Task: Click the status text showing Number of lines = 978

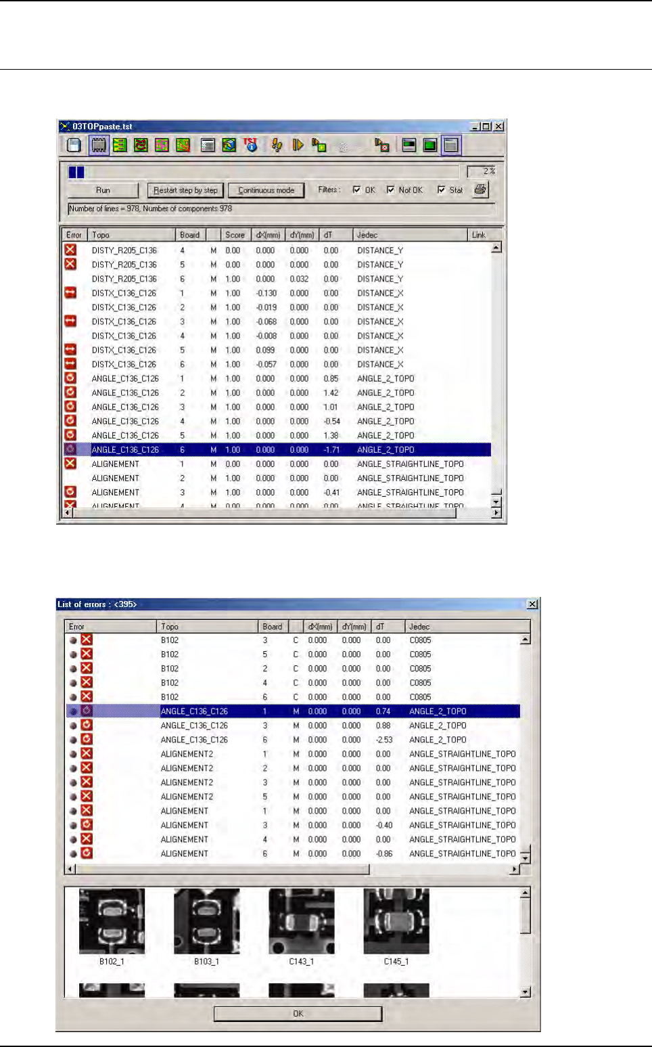Action: [150, 208]
